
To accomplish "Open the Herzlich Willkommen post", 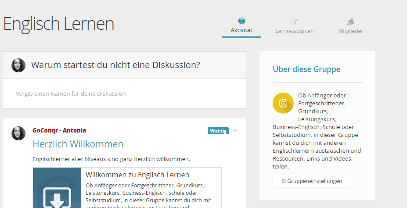I will point(78,144).
